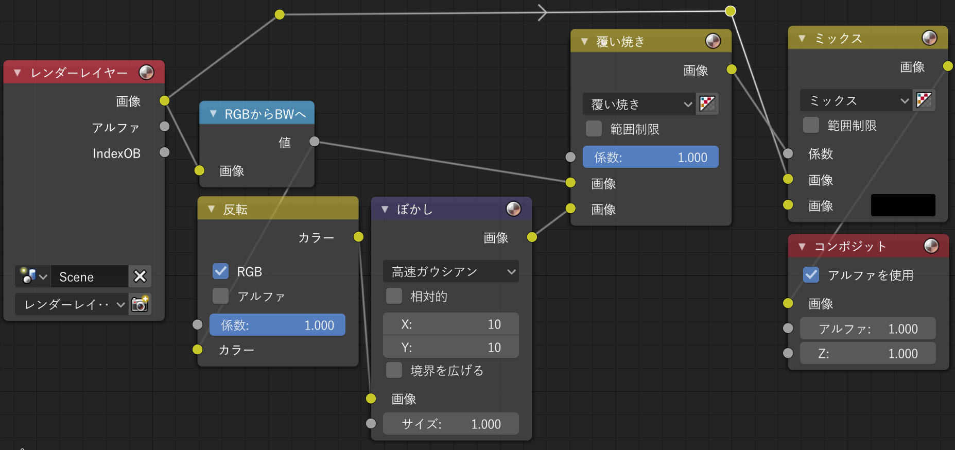Open the レンダーレイ‥ layer dropdown
The width and height of the screenshot is (955, 450).
pos(72,304)
